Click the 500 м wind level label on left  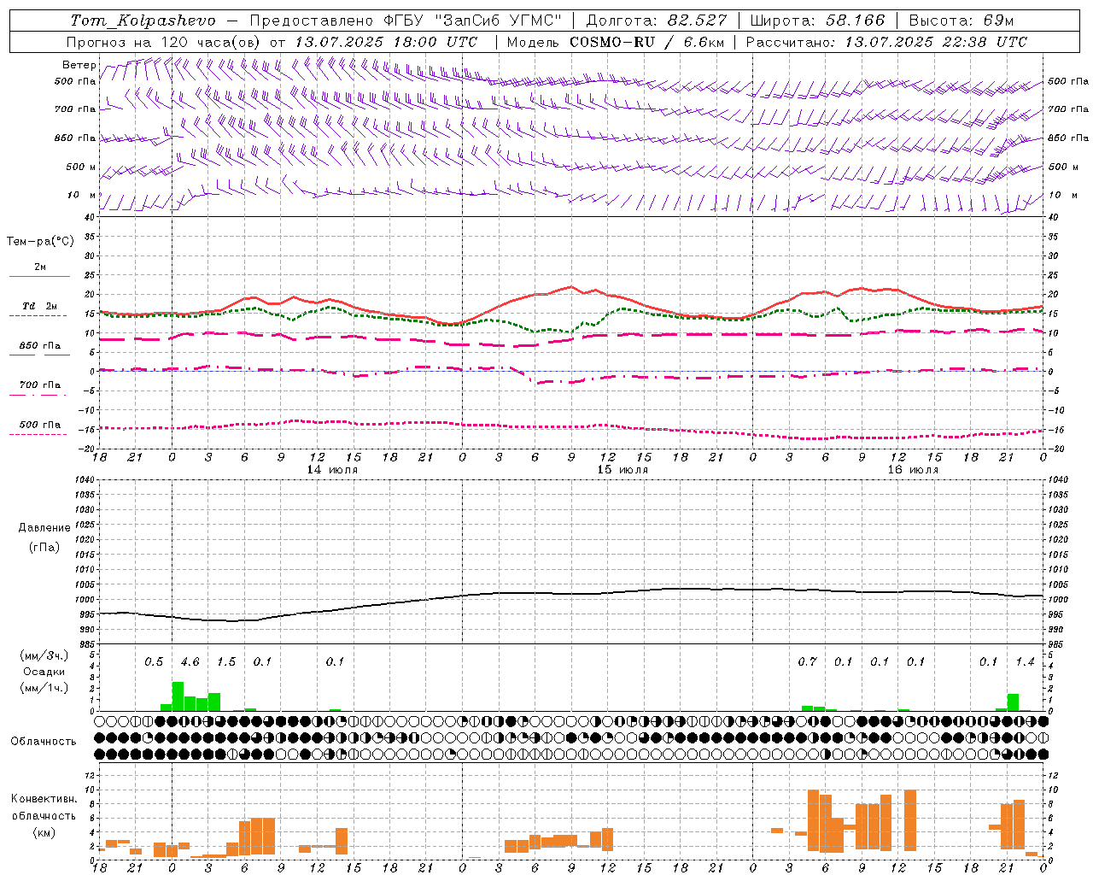point(81,167)
